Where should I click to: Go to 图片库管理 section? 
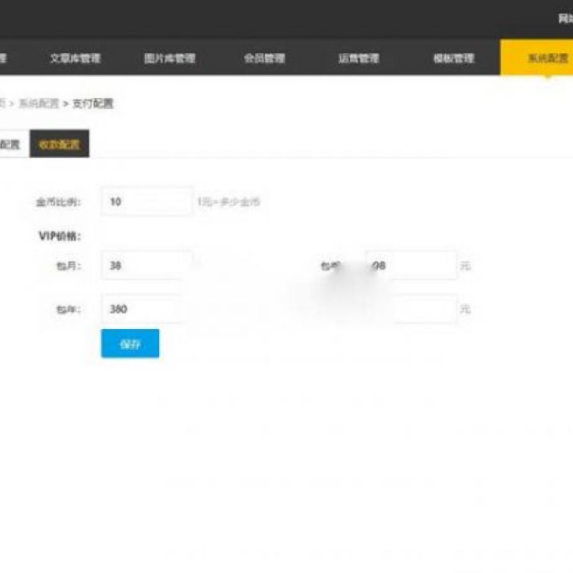click(x=169, y=58)
